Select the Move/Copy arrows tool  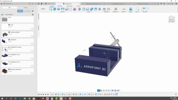click(x=100, y=9)
